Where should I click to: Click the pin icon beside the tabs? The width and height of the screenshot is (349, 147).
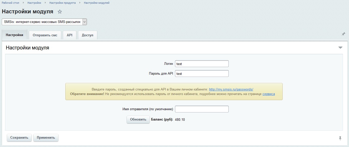[x=343, y=34]
